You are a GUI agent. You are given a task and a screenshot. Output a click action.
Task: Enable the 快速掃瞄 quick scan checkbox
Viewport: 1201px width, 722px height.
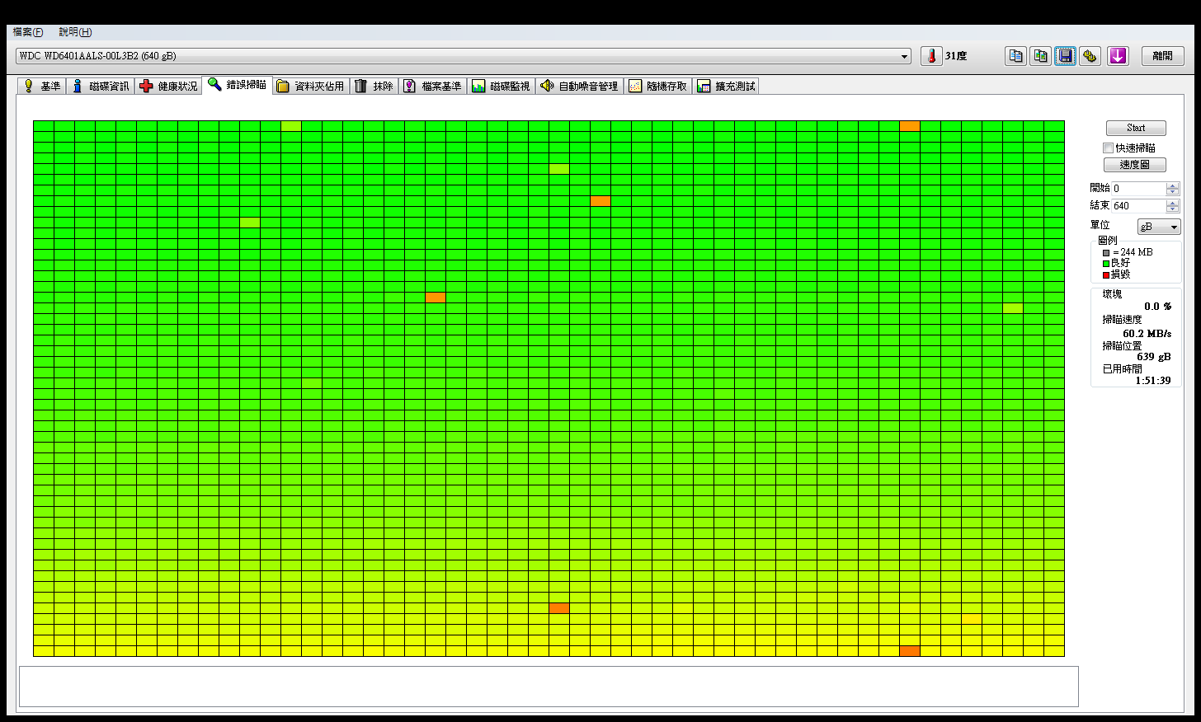click(x=1108, y=148)
